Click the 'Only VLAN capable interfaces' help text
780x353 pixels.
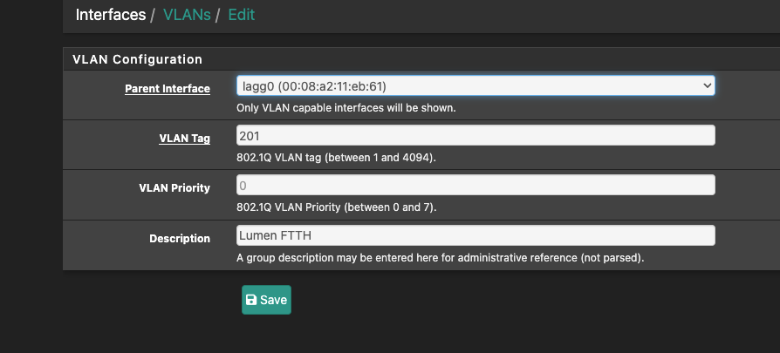point(346,108)
